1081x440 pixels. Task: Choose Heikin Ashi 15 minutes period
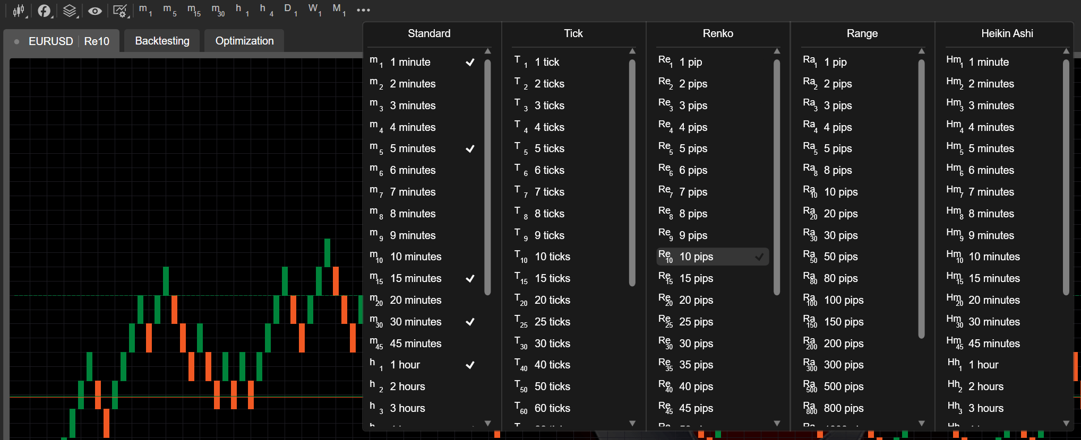click(1001, 278)
